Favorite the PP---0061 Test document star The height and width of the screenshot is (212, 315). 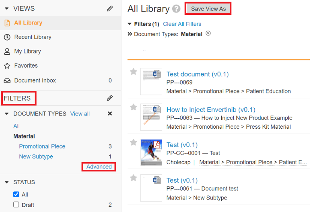(x=134, y=178)
